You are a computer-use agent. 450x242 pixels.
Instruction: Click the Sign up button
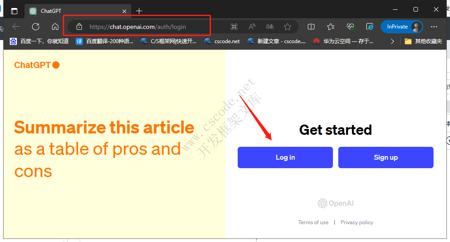point(386,157)
